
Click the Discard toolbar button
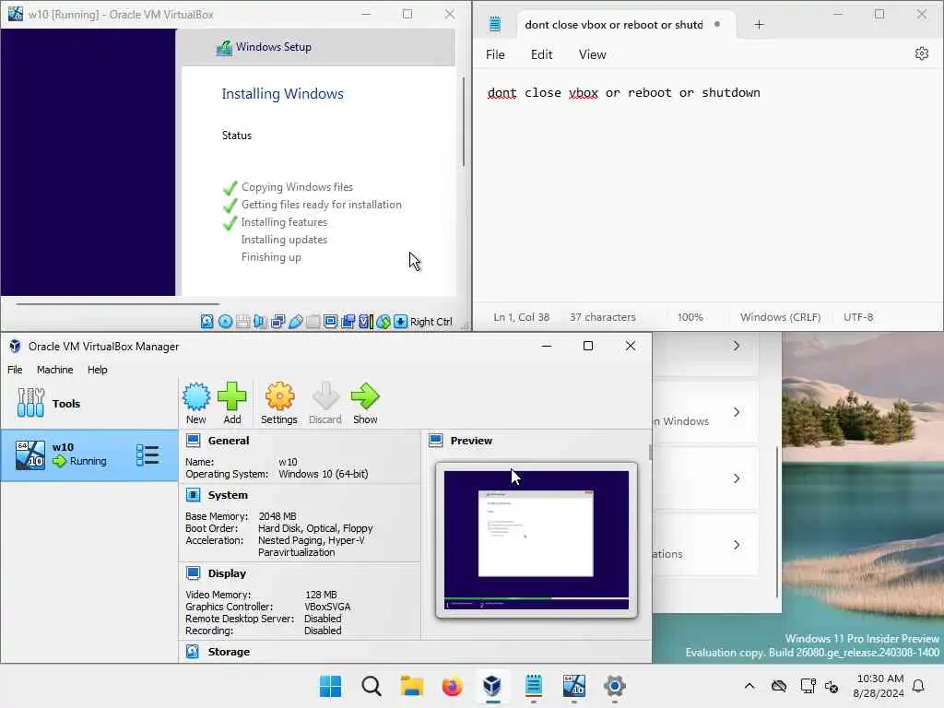pos(325,404)
